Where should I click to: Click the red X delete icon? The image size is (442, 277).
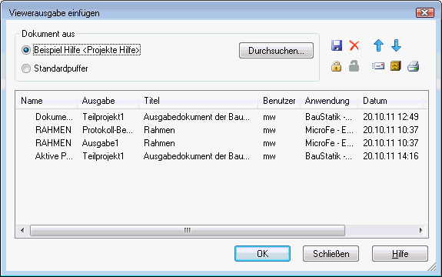pos(354,45)
